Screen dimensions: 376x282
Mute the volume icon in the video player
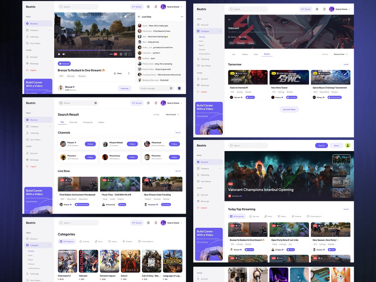click(x=64, y=54)
